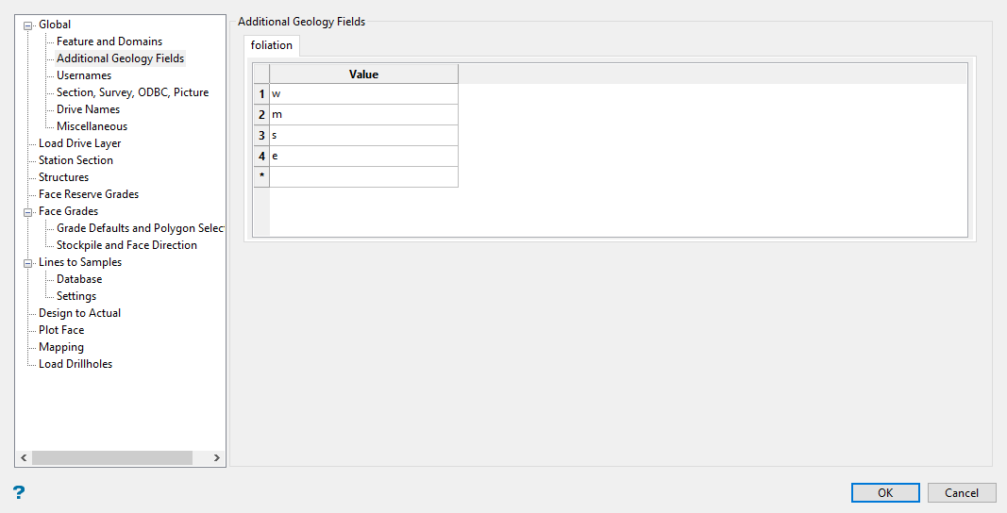Screen dimensions: 1007x513
Task: Click the blue help question mark icon
Action: (19, 492)
